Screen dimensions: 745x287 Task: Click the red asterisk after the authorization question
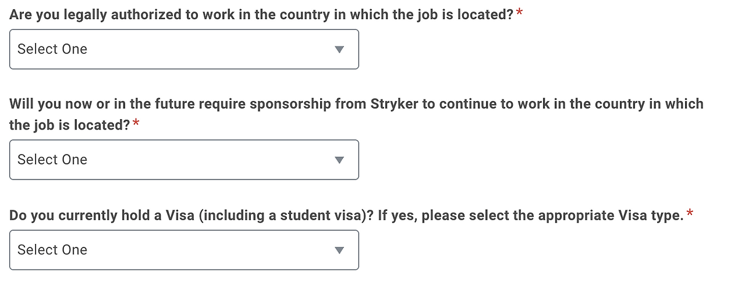coord(519,14)
